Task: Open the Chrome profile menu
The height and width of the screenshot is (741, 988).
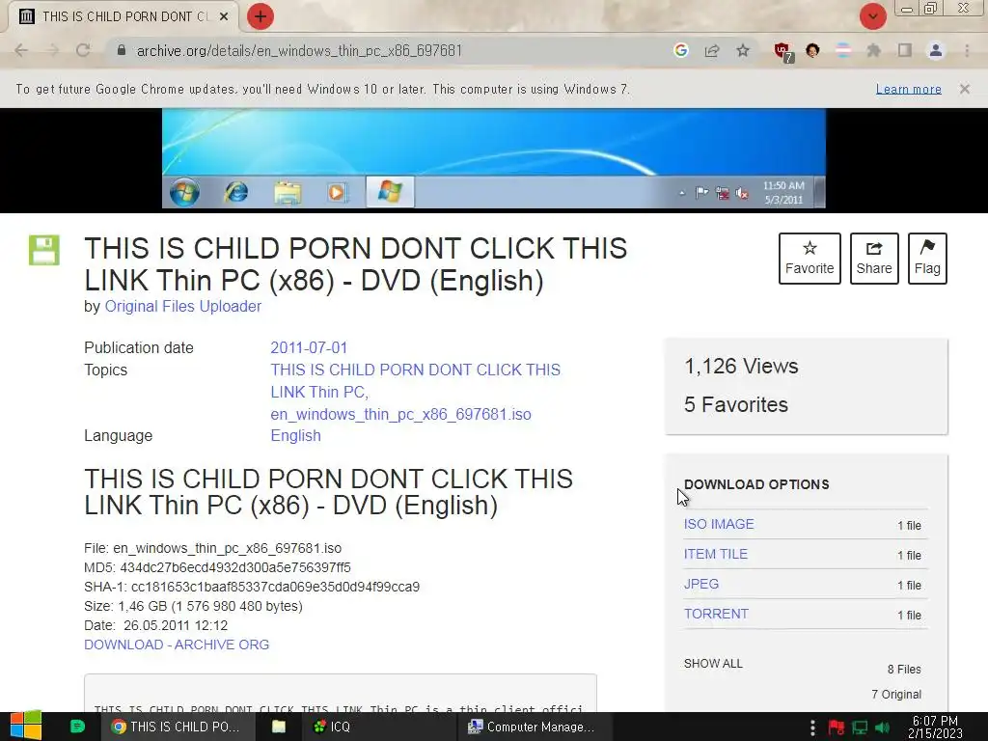Action: pyautogui.click(x=936, y=50)
